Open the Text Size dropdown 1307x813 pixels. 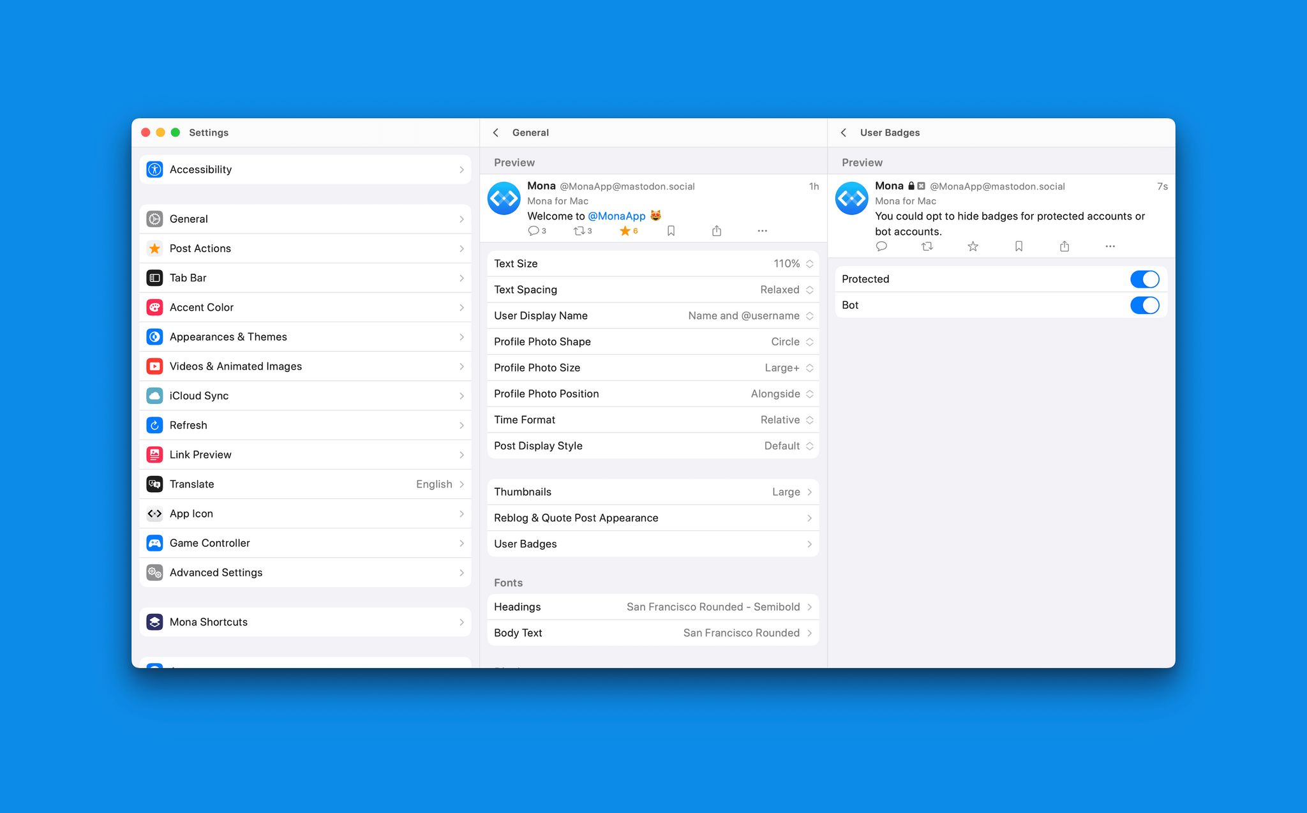coord(793,264)
